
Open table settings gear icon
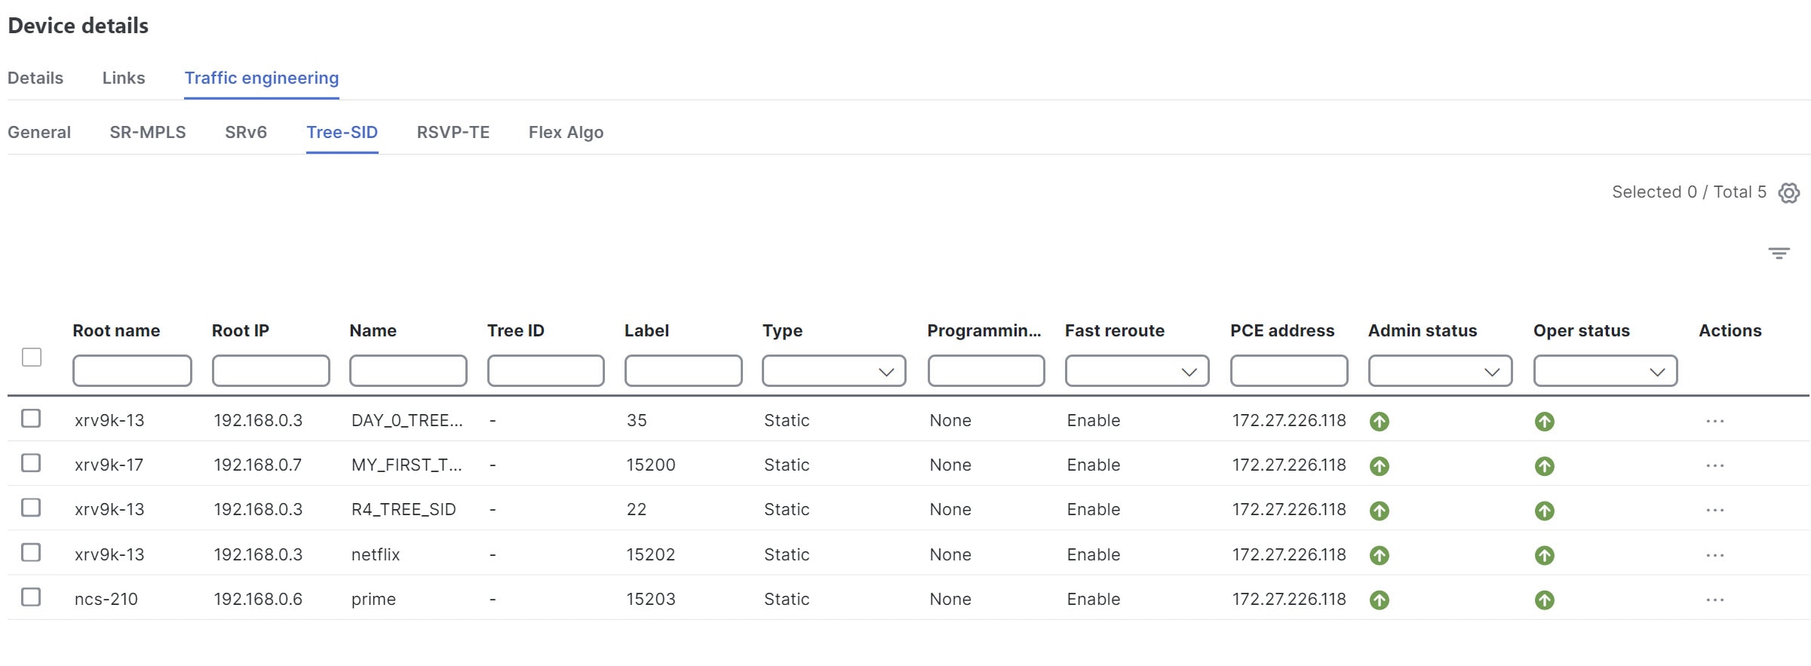tap(1788, 193)
